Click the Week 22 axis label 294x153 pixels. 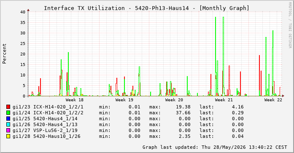pos(273,100)
